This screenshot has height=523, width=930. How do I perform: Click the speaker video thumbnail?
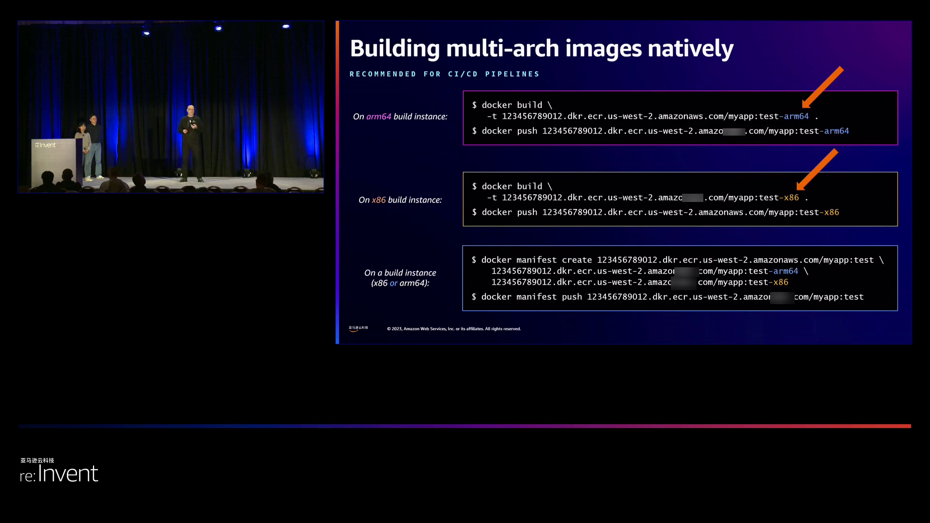(x=170, y=107)
